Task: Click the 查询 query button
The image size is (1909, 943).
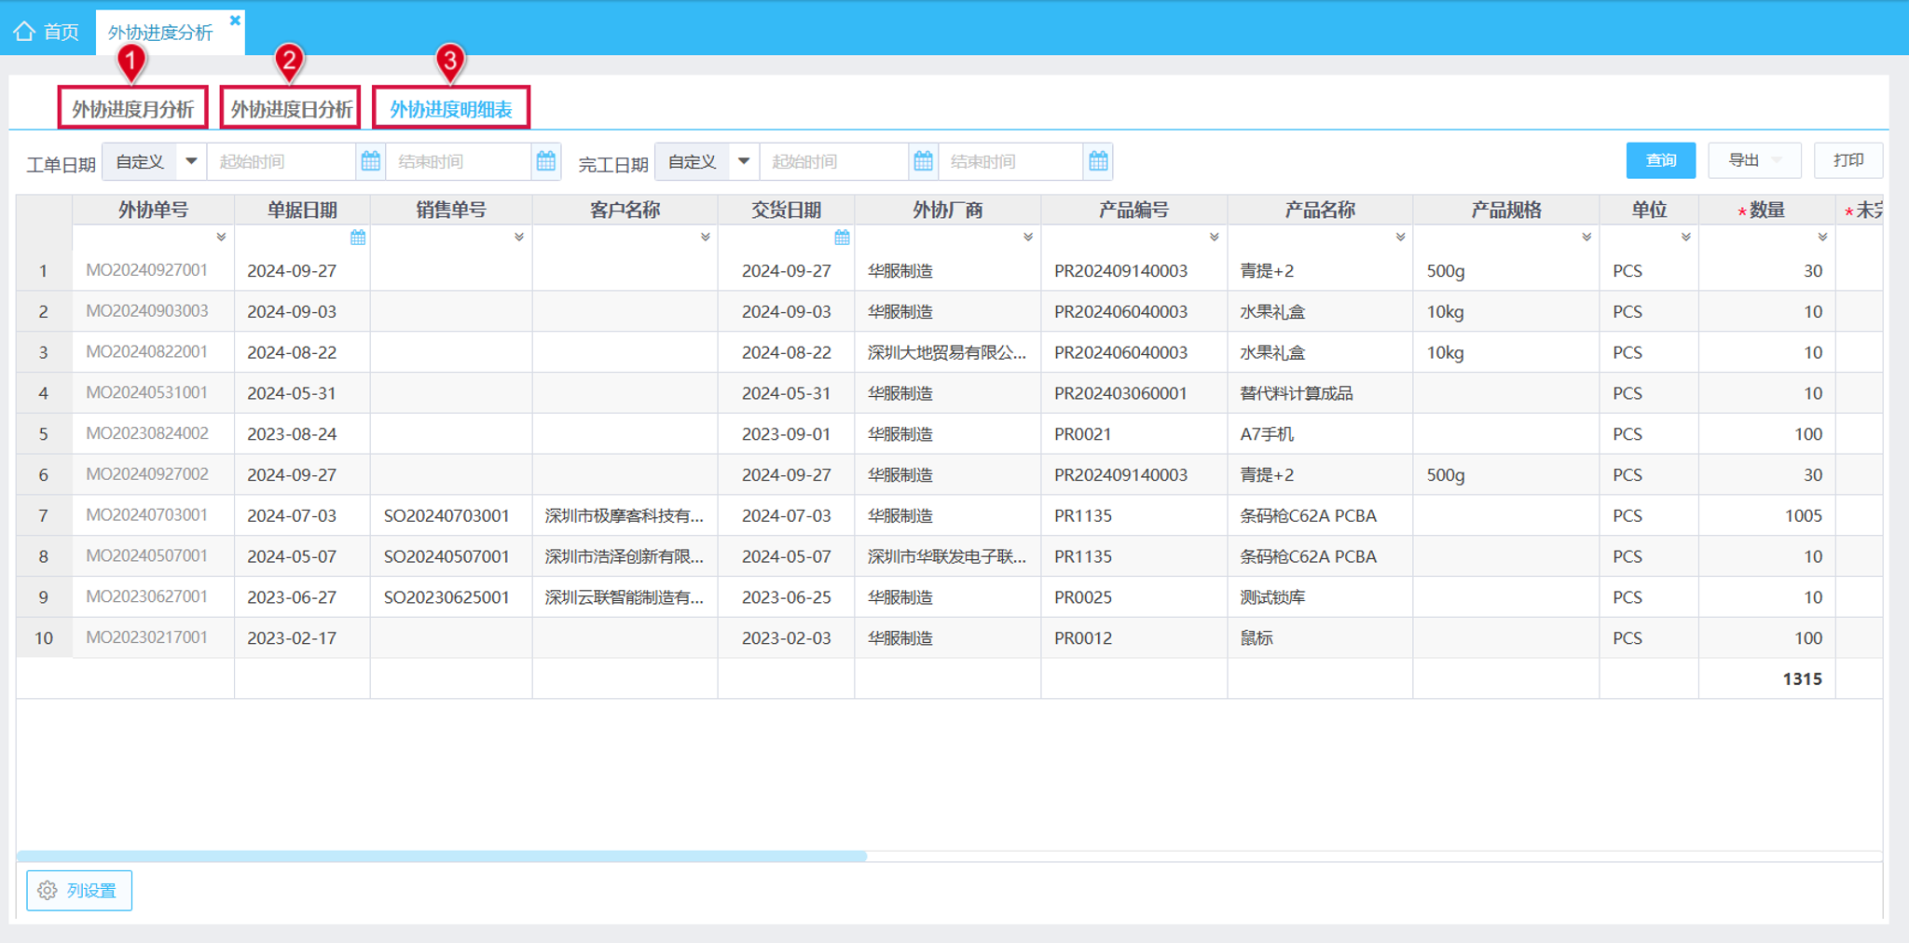Action: click(1661, 160)
